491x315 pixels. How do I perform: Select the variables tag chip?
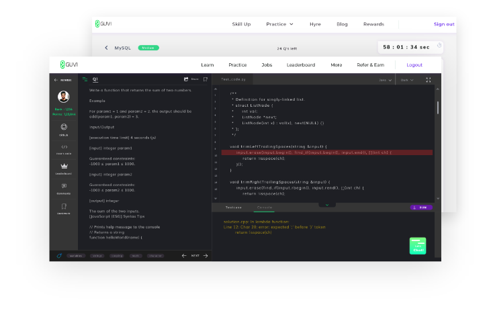click(76, 256)
